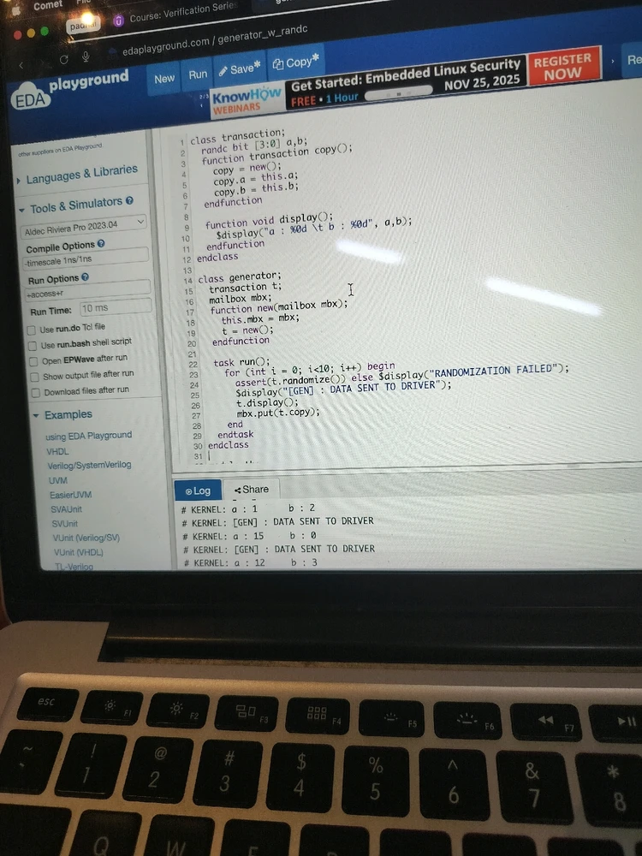Click code line 1 class transaction
Screen dimensions: 642x856
coord(237,136)
